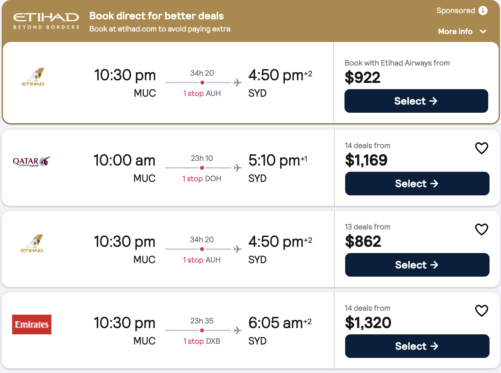Click the Emirates red logo
Image resolution: width=501 pixels, height=373 pixels.
(32, 324)
